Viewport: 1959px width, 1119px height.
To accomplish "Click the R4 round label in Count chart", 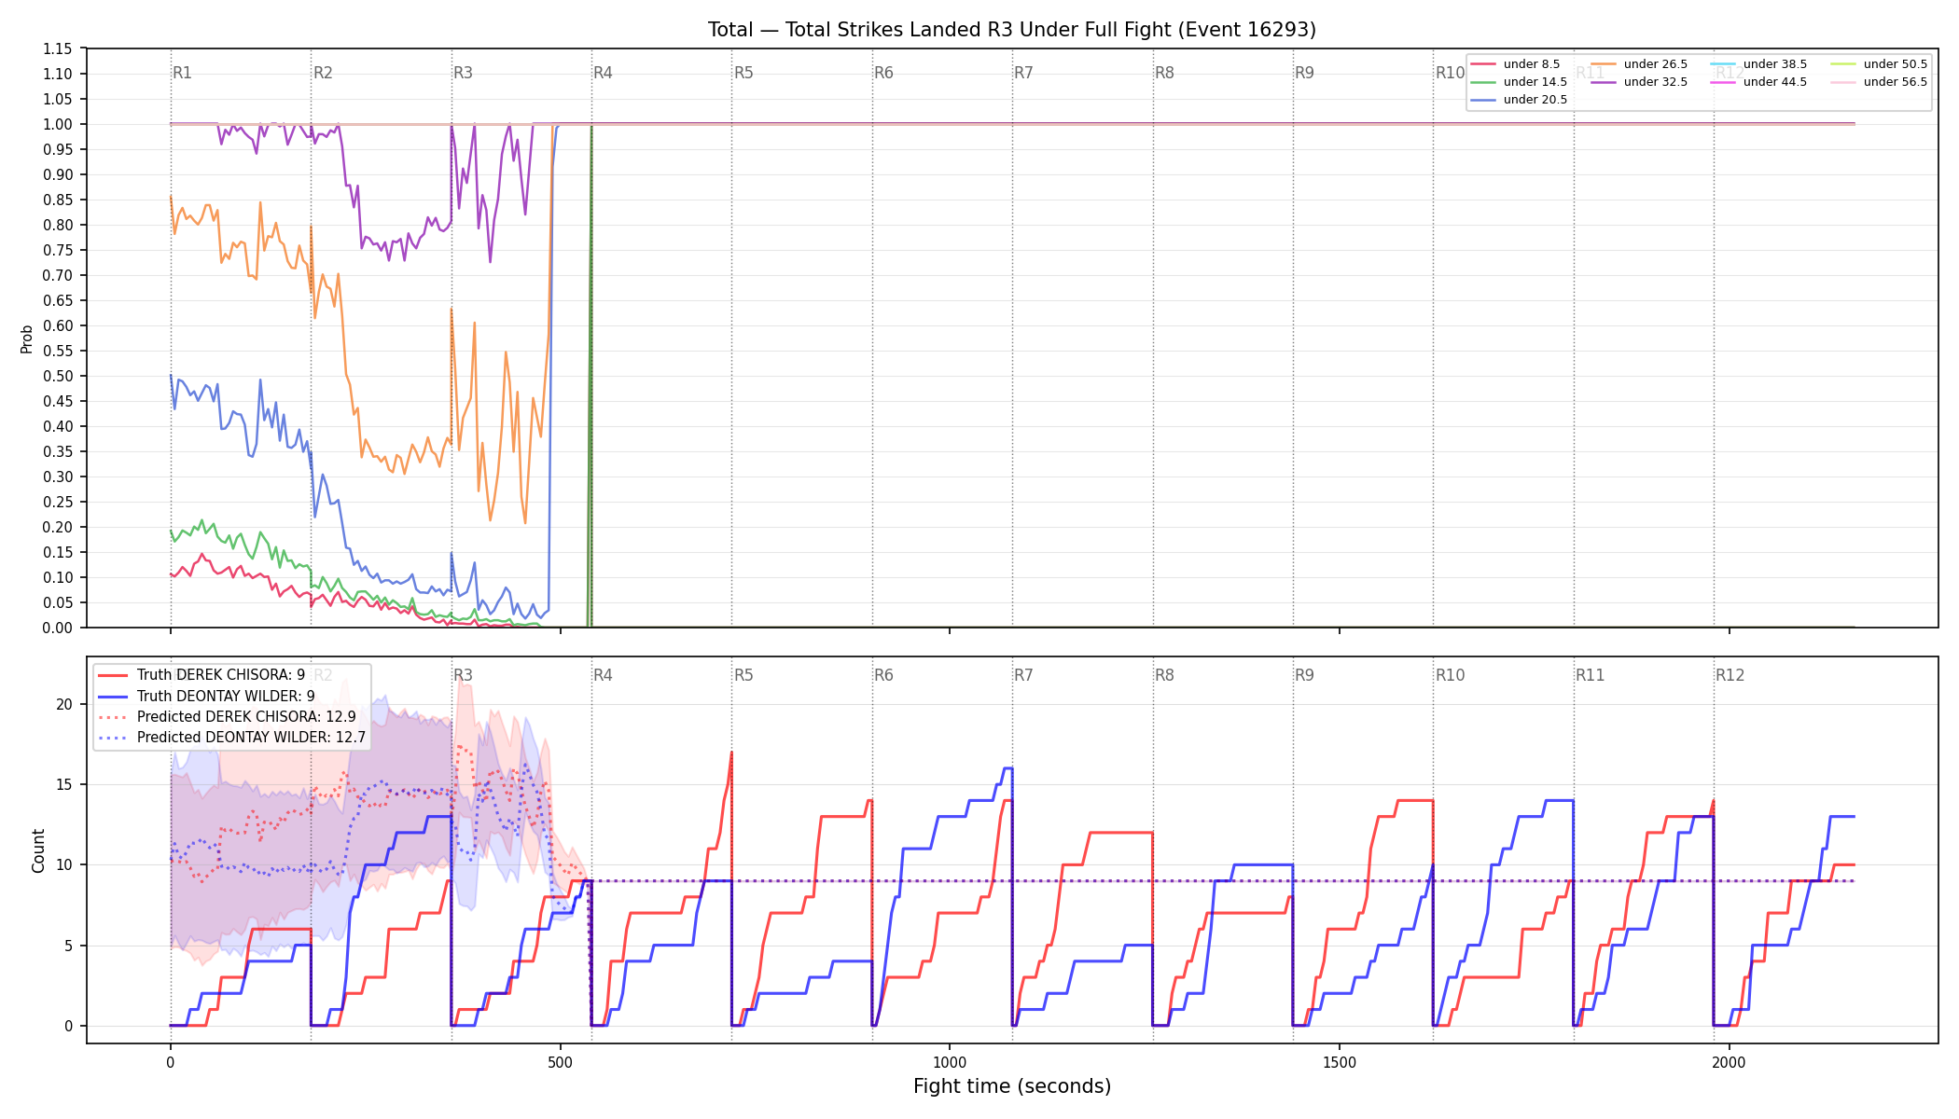I will (604, 675).
